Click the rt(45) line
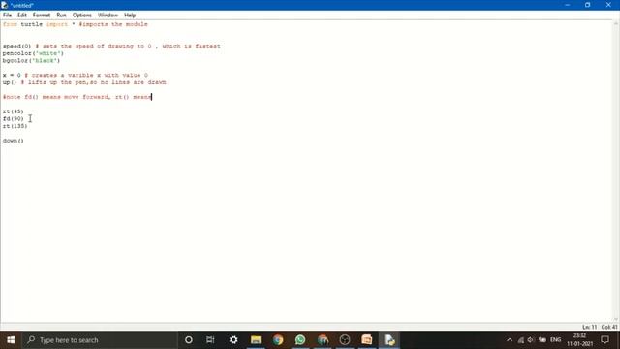 13,111
